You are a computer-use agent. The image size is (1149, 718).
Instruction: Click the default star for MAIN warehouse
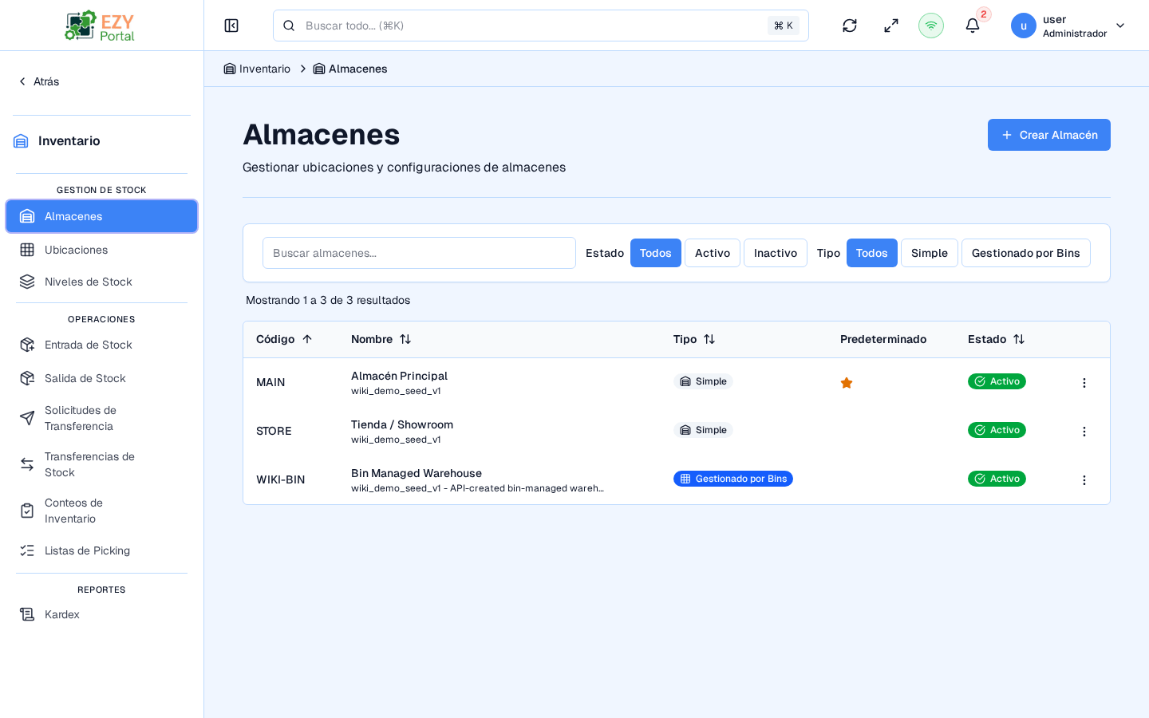[x=847, y=383]
